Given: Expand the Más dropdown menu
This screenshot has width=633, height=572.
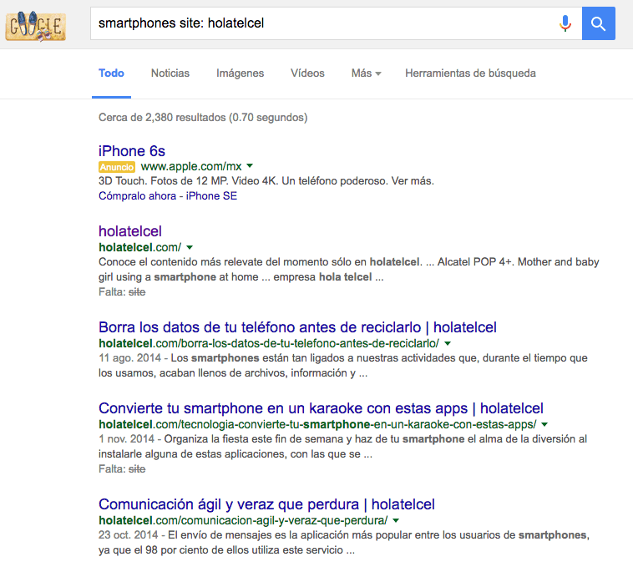Looking at the screenshot, I should point(366,73).
